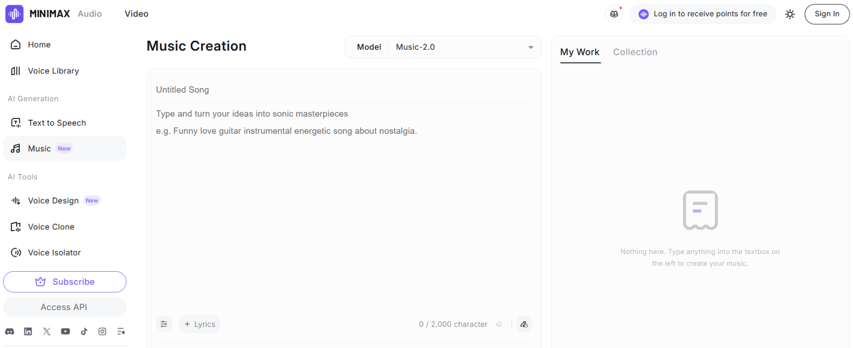The width and height of the screenshot is (853, 348).
Task: Click the Subscribe button
Action: click(x=65, y=282)
